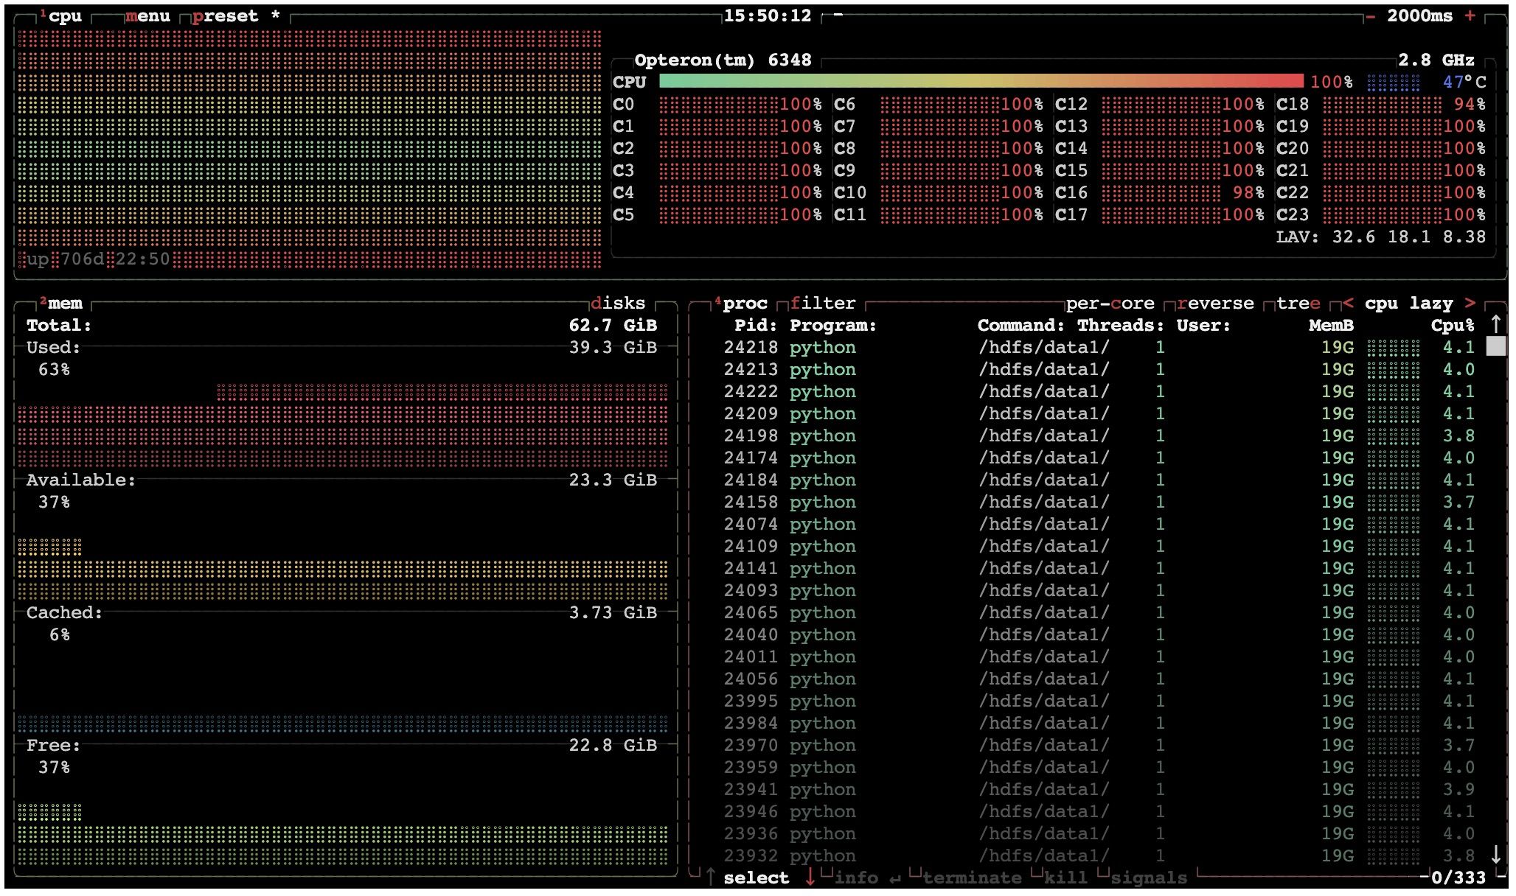Select python process with Pid 24074
This screenshot has height=896, width=1516.
pyautogui.click(x=823, y=525)
